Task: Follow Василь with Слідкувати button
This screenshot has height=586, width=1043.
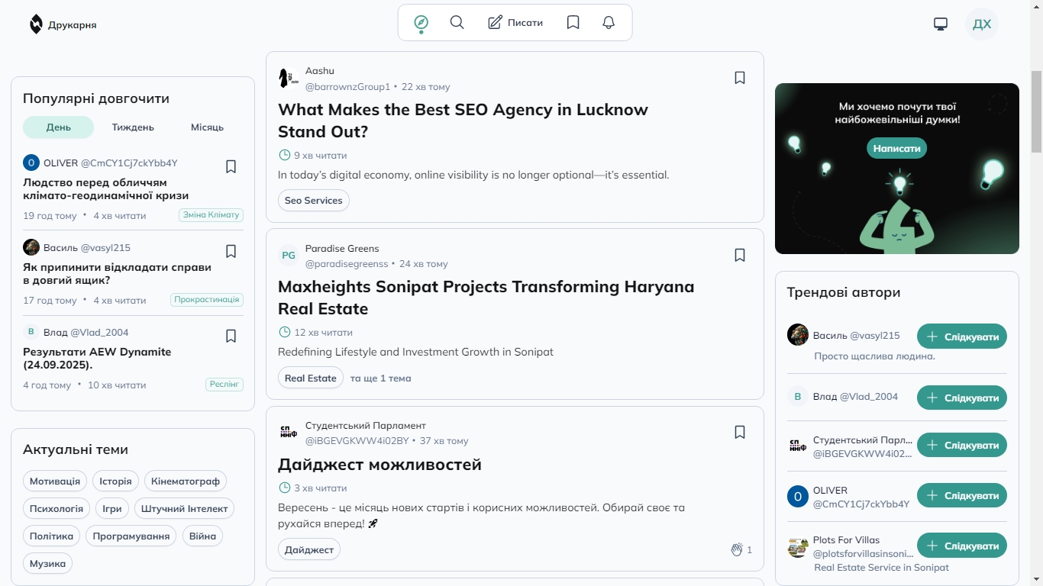Action: point(962,336)
